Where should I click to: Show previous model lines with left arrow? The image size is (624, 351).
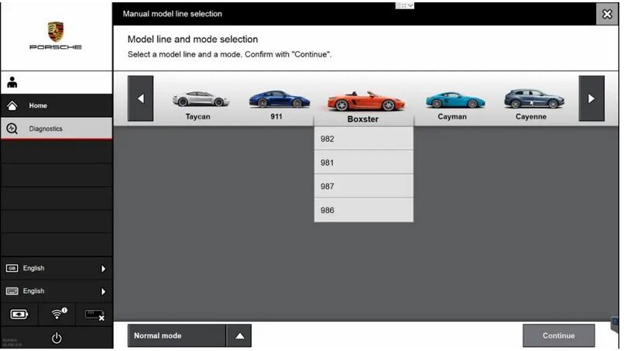(x=140, y=98)
